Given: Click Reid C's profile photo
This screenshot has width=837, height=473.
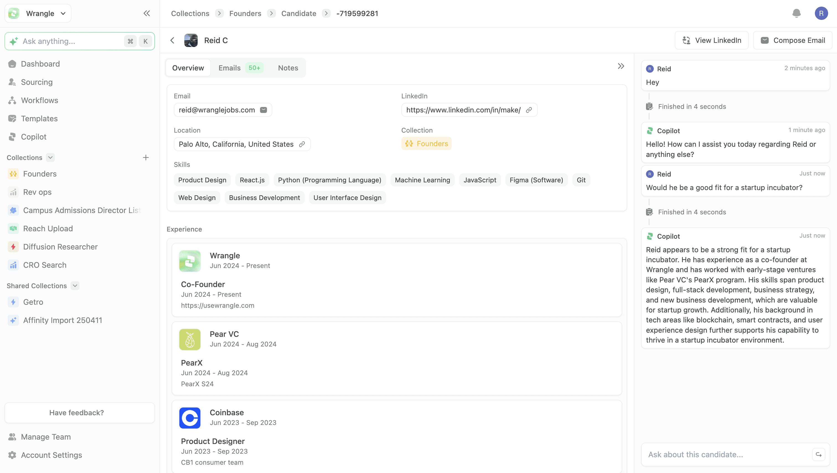Looking at the screenshot, I should click(x=191, y=40).
